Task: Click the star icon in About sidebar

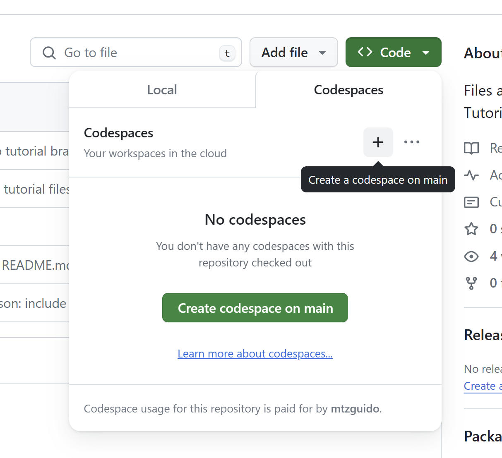Action: pos(471,229)
